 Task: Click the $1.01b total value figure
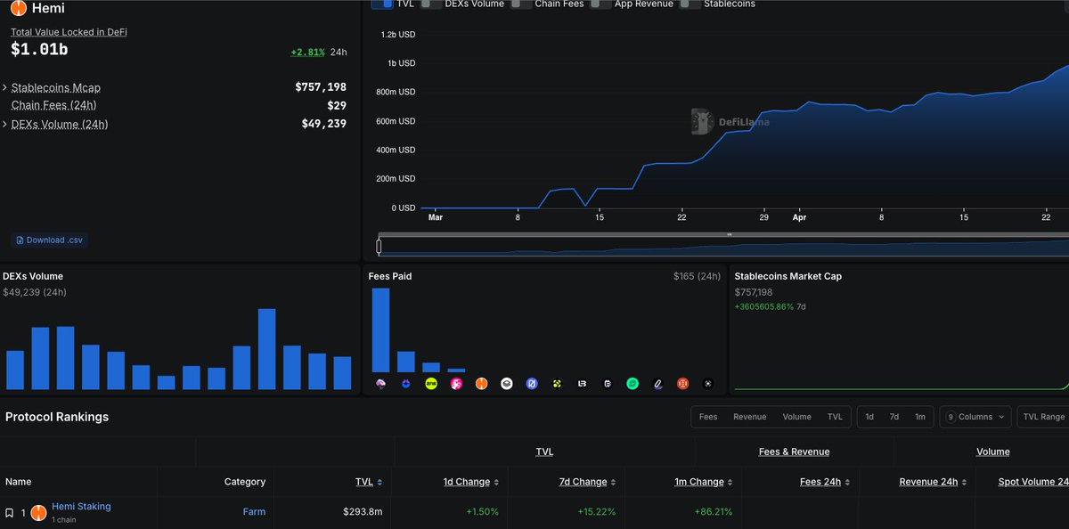(x=39, y=50)
